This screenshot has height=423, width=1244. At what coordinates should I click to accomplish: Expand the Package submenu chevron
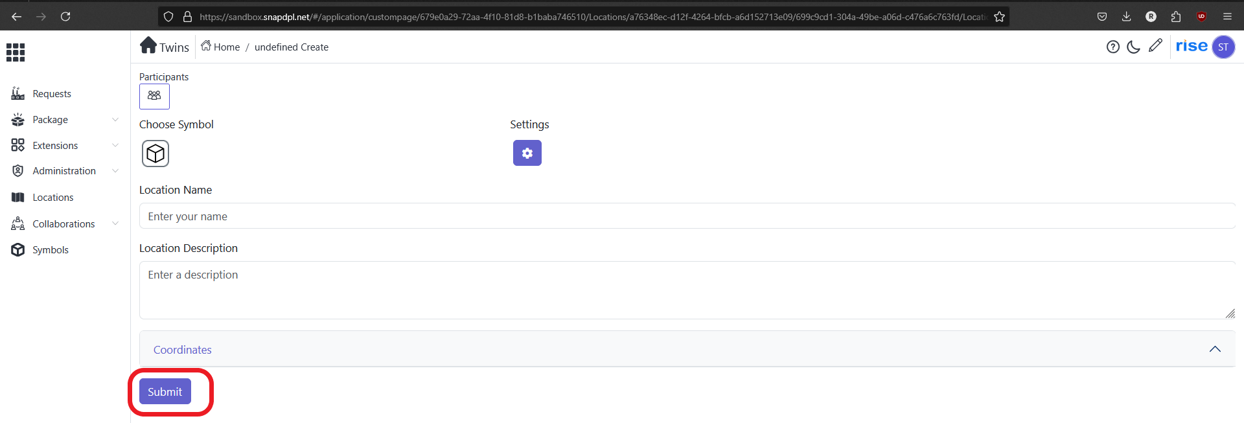click(115, 119)
